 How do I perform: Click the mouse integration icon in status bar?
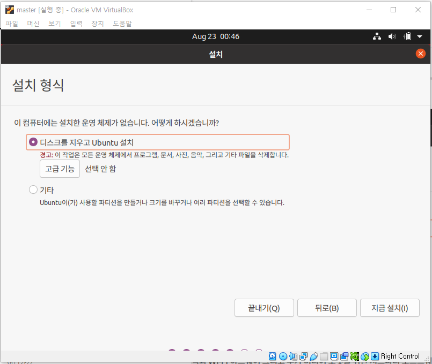point(365,357)
